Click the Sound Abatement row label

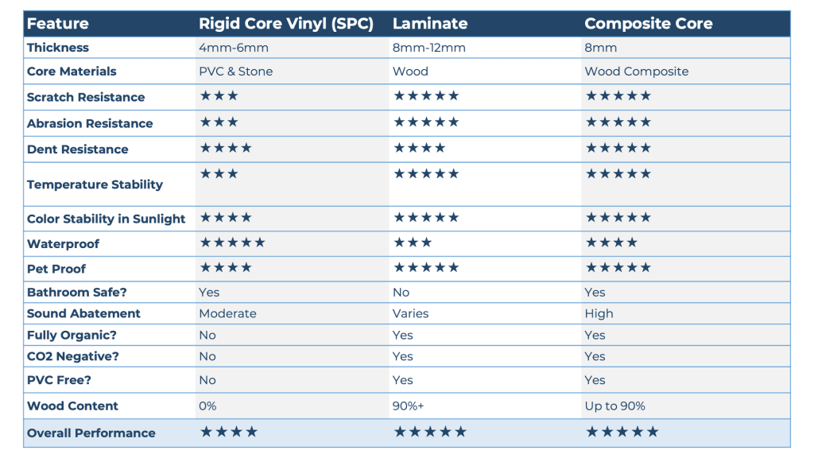tap(83, 313)
